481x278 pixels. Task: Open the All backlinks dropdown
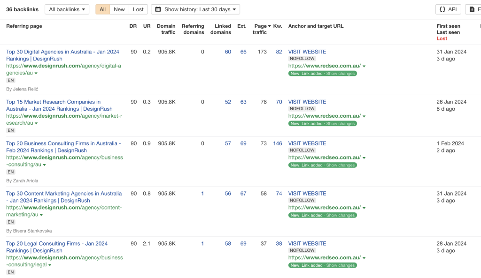click(67, 9)
